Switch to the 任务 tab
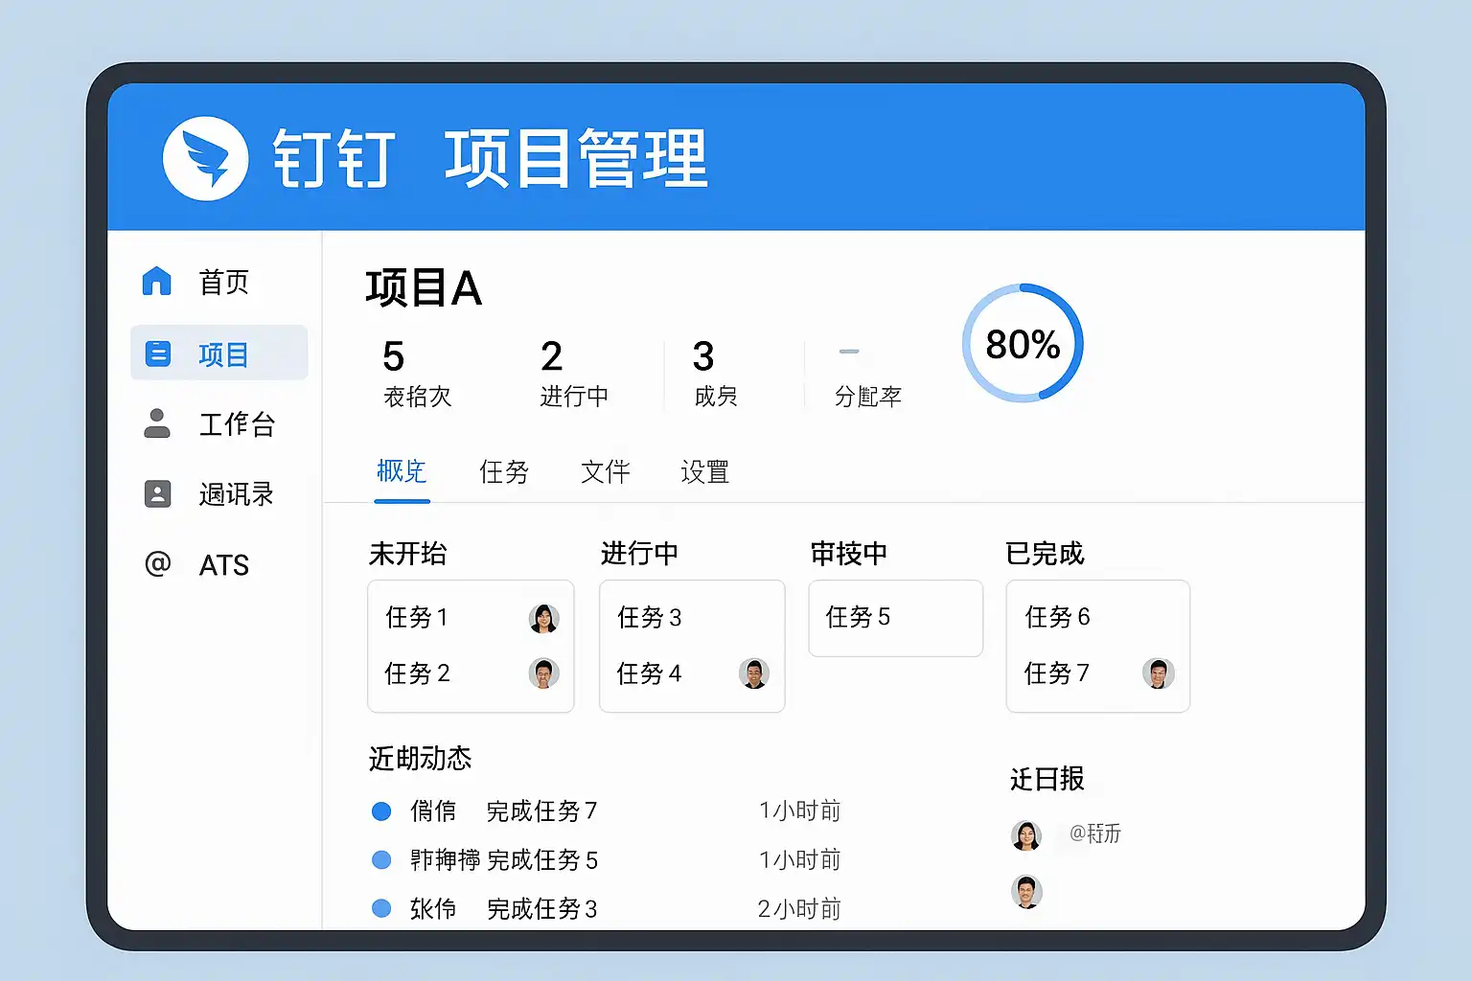This screenshot has height=981, width=1472. point(504,471)
